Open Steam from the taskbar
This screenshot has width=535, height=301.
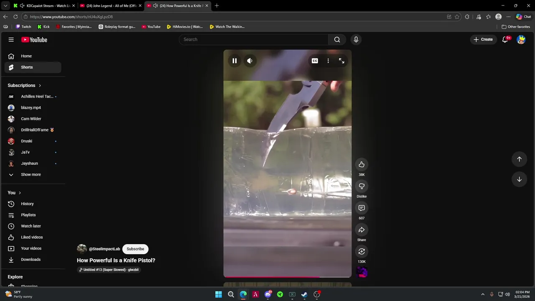click(304, 294)
